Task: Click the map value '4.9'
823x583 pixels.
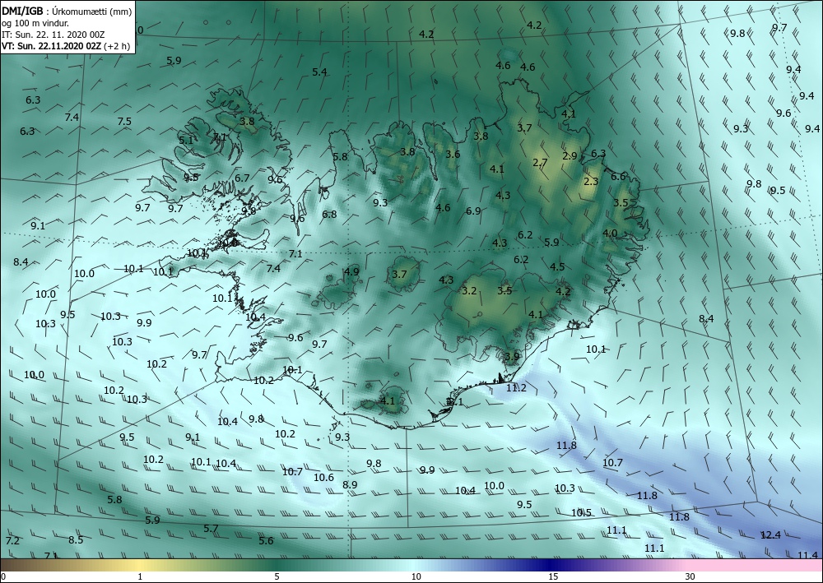Action: pos(351,271)
